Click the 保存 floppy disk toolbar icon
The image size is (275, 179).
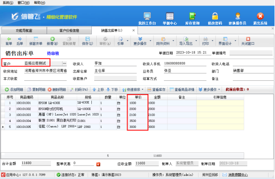pyautogui.click(x=87, y=39)
